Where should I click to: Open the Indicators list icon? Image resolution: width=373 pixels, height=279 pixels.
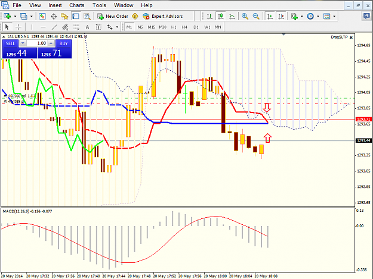pos(294,16)
